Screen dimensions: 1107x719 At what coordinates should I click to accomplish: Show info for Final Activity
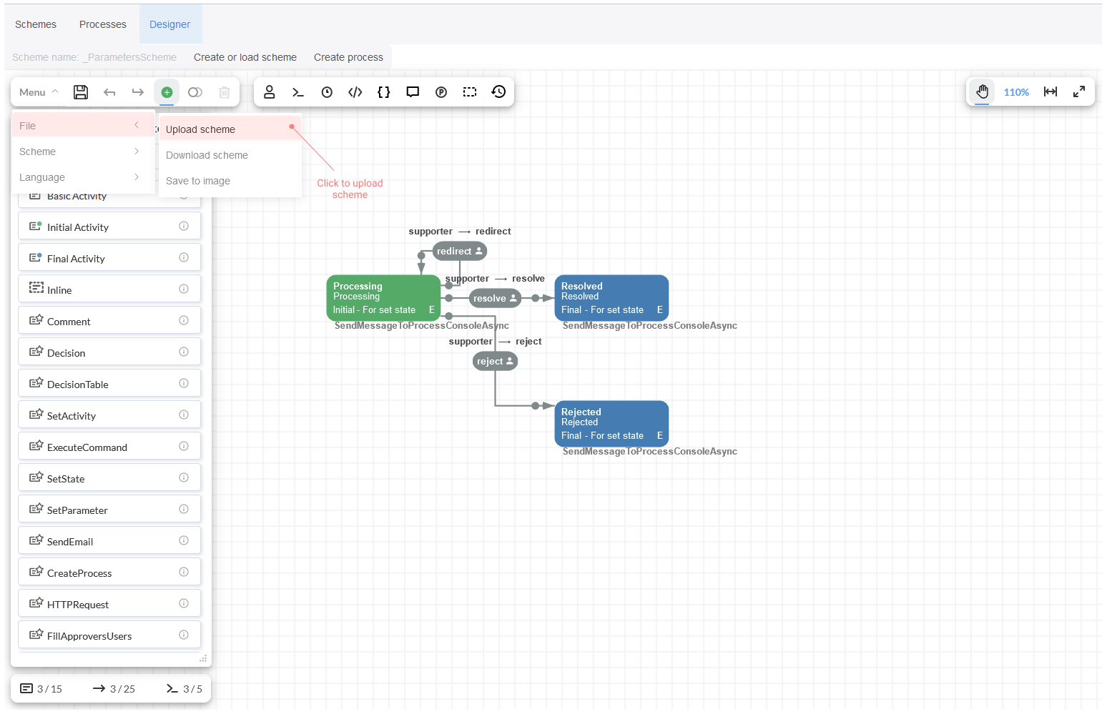tap(184, 258)
